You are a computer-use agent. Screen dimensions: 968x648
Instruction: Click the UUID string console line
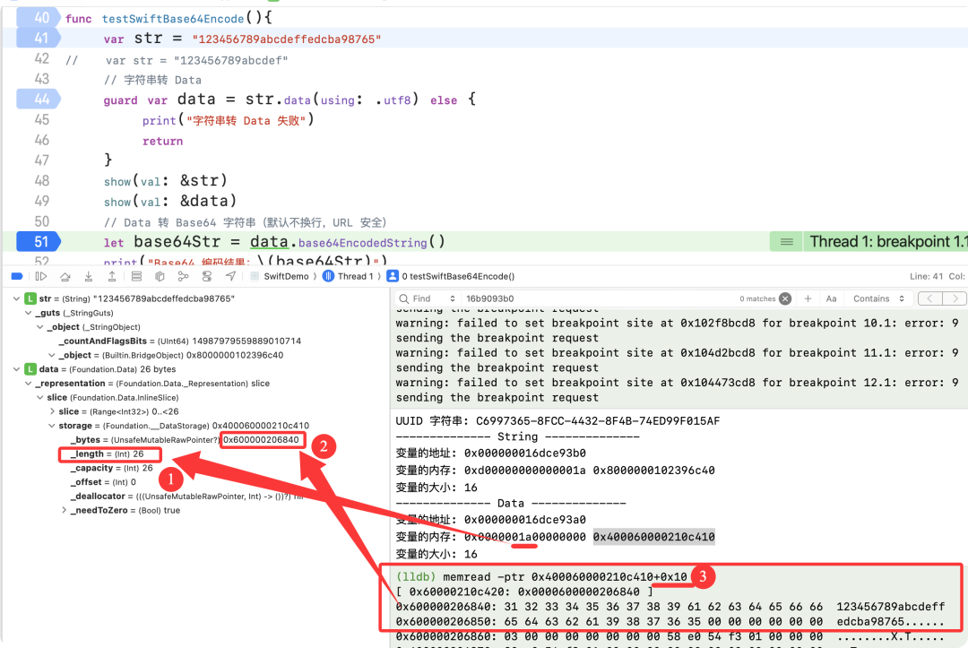(x=557, y=421)
